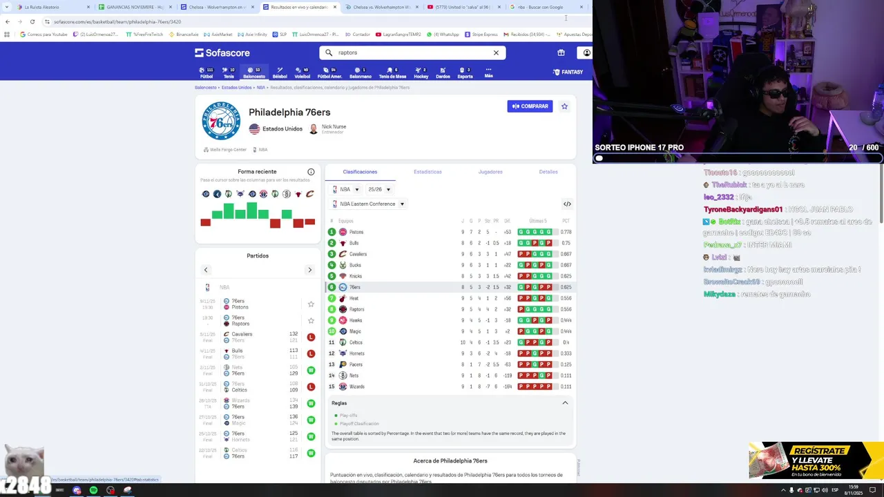Favorite Philadelphia 76ers with star
Viewport: 884px width, 497px height.
tap(564, 106)
